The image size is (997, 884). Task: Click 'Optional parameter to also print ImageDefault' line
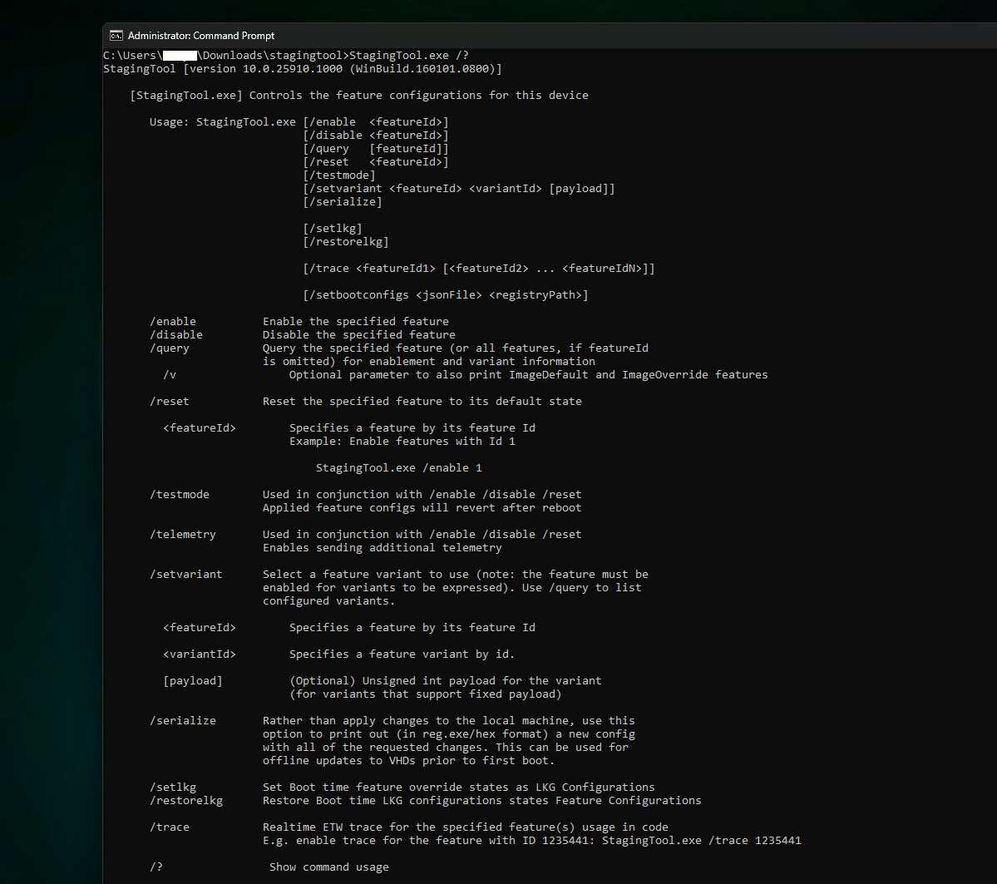coord(528,375)
